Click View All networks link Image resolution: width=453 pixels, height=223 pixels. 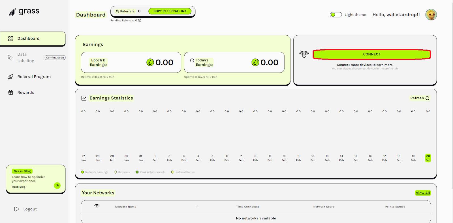[x=423, y=193]
